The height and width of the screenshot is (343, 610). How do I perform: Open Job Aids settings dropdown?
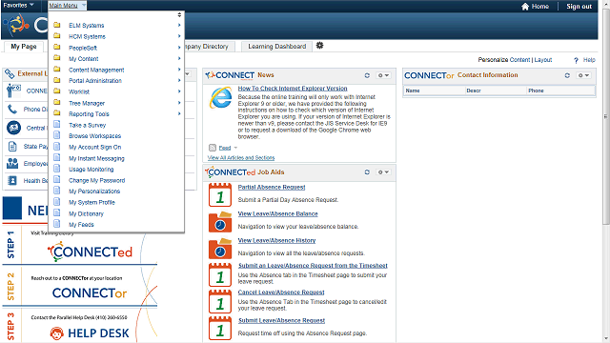pyautogui.click(x=383, y=171)
